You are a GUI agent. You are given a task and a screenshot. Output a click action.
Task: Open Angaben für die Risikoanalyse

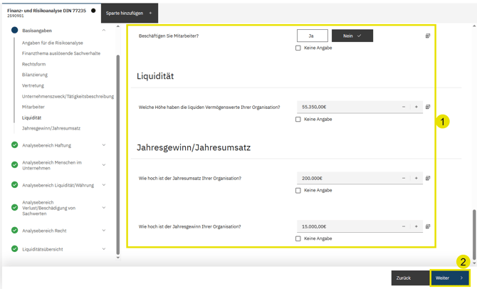coord(52,43)
